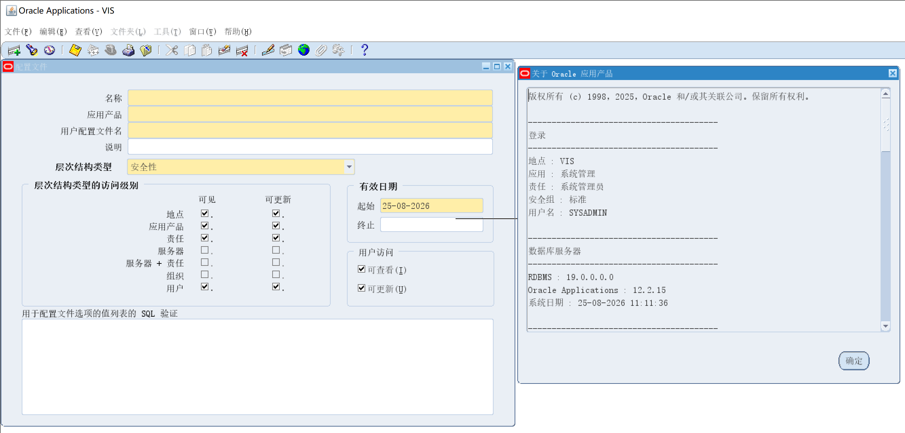Screen dimensions: 905x433
Task: Focus the 用户配置文件名 field
Action: click(x=310, y=131)
